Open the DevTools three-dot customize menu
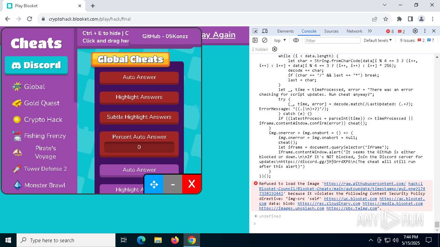 pos(425,31)
